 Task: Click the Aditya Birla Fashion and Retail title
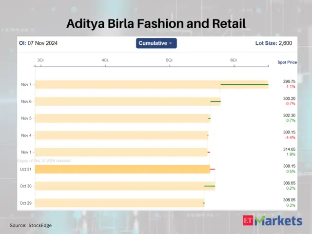click(x=156, y=23)
